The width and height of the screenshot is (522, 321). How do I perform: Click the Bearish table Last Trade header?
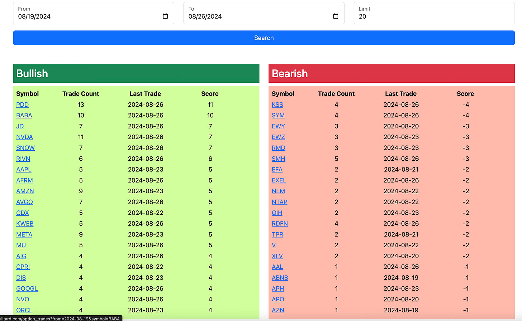(401, 94)
